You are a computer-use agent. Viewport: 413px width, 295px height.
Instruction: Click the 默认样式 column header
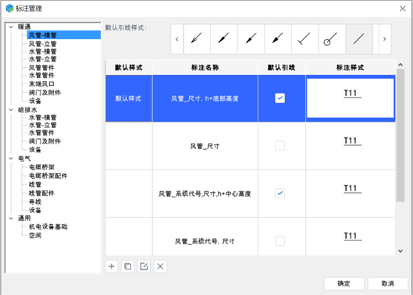(x=129, y=67)
